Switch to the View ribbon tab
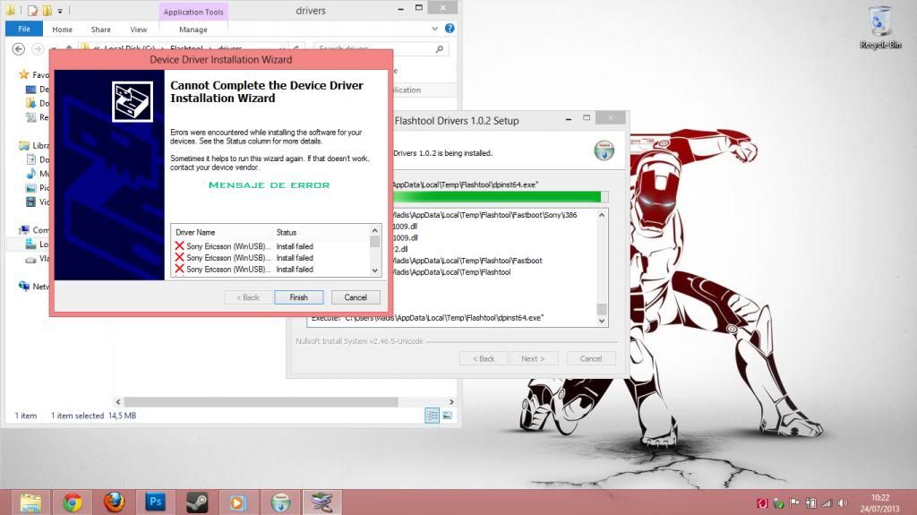 (139, 30)
